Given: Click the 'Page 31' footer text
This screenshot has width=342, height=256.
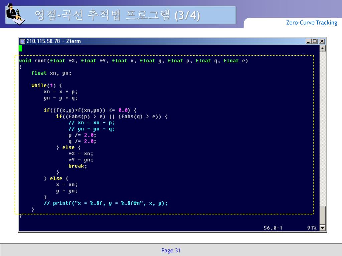Looking at the screenshot, I should coord(171,250).
